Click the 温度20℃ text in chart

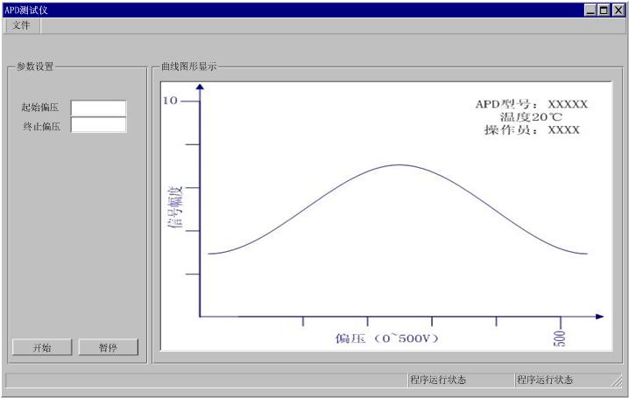tap(531, 117)
